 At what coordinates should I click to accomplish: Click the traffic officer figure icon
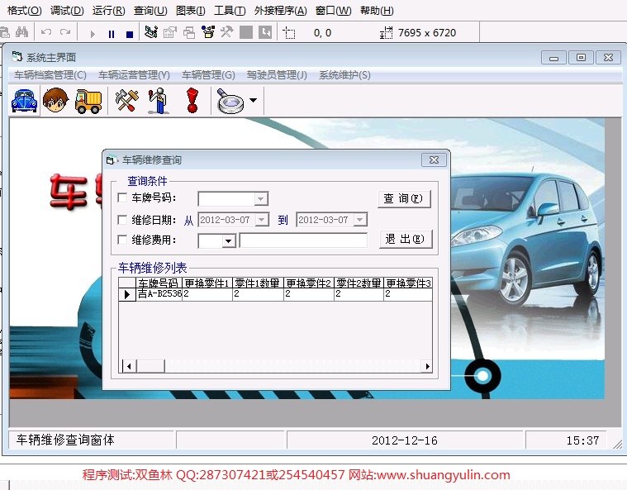(x=159, y=101)
